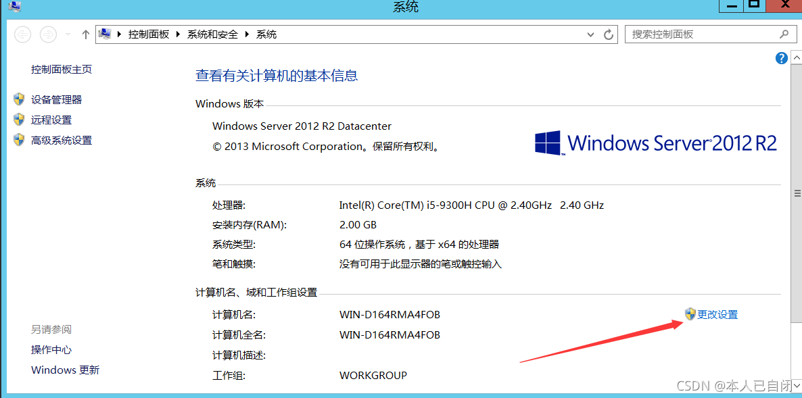Click the Forward navigation arrow
This screenshot has height=398, width=802.
[48, 34]
